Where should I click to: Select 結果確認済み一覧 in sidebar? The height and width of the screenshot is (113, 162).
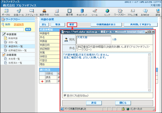[x=18, y=50]
